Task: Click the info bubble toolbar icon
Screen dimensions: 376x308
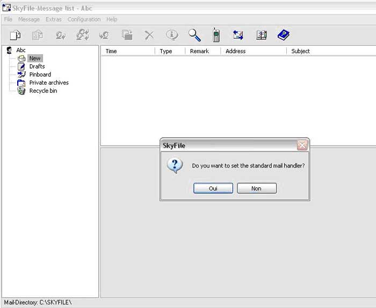Action: (x=172, y=35)
